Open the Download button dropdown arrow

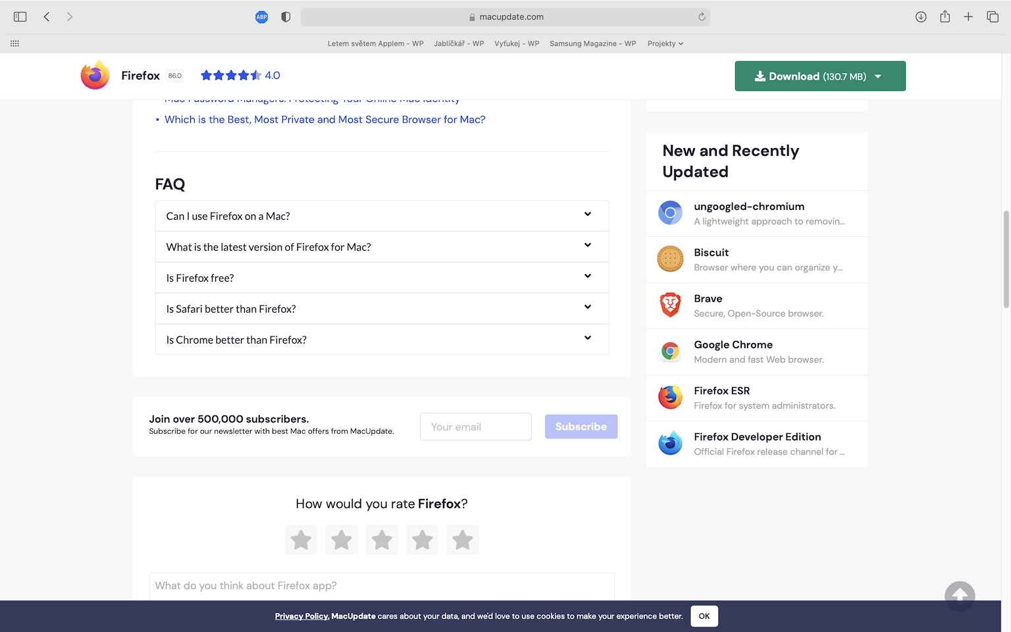(x=878, y=76)
